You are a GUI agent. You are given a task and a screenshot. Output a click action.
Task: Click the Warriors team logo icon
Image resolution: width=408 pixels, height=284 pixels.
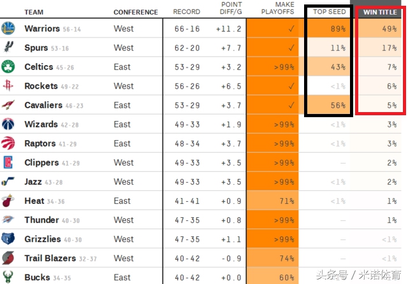(x=8, y=29)
